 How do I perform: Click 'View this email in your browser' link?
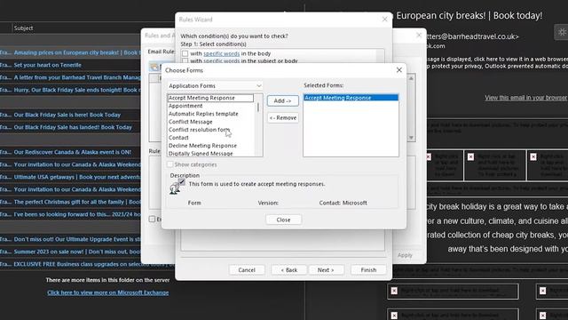[x=525, y=98]
